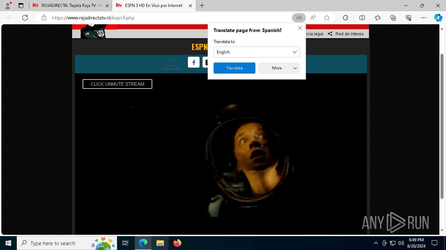Open a new browser tab
The height and width of the screenshot is (250, 446).
[202, 6]
